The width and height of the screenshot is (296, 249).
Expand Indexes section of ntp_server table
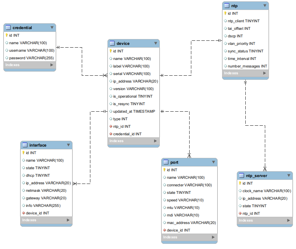288,221
